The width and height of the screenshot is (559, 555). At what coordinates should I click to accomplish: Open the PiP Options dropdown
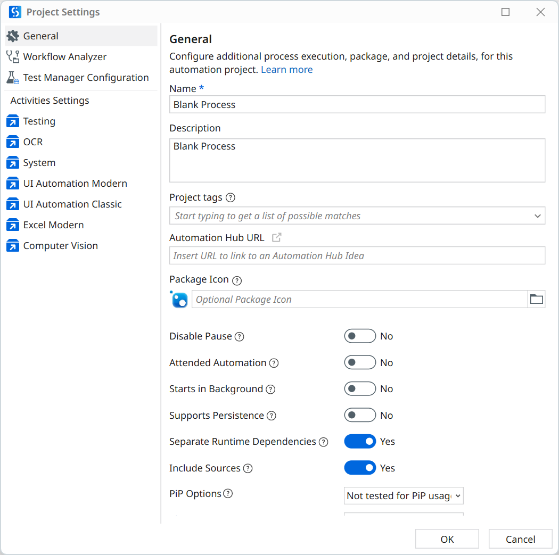pyautogui.click(x=404, y=496)
